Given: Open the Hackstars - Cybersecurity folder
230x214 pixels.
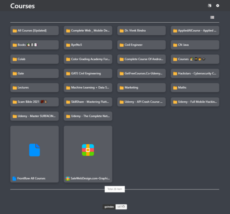Looking at the screenshot, I should pyautogui.click(x=195, y=73).
